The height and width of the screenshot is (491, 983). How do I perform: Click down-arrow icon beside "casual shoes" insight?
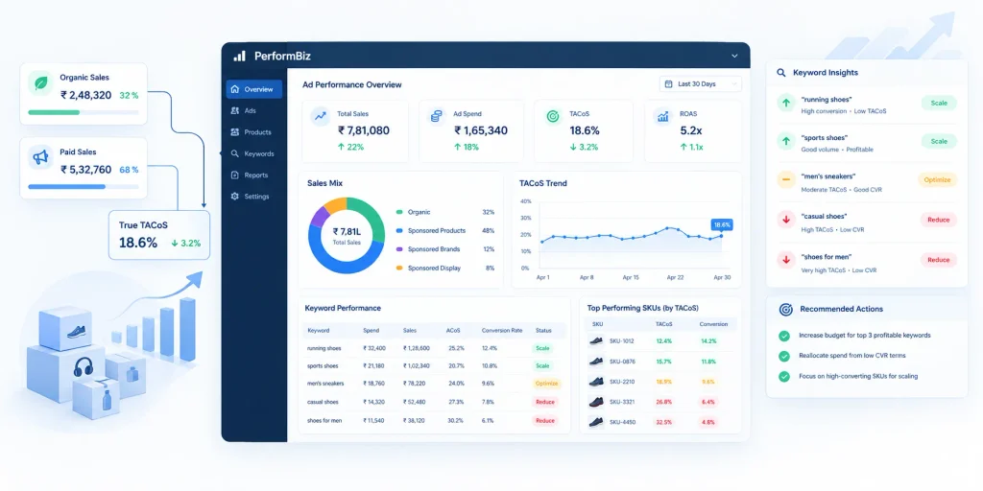click(785, 220)
